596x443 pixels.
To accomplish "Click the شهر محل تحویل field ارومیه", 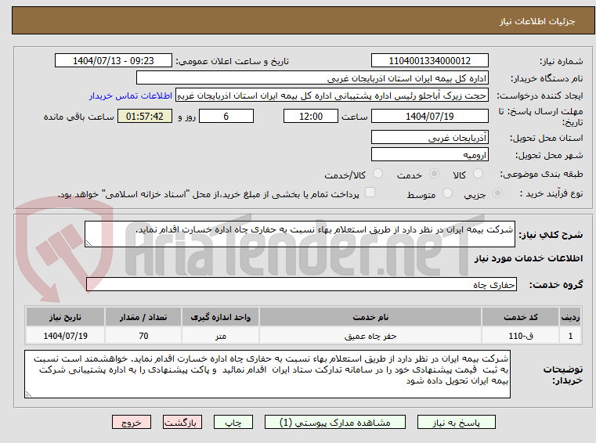I will pyautogui.click(x=429, y=155).
